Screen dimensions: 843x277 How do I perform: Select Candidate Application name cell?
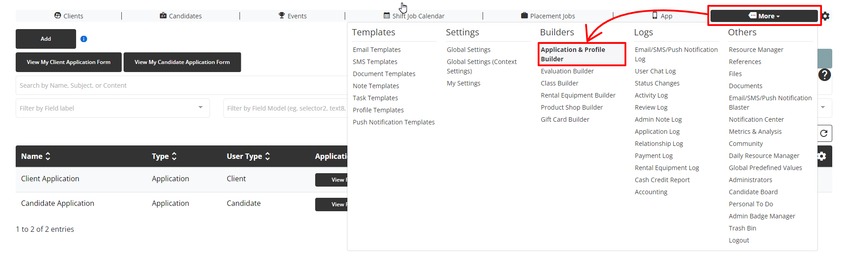[57, 203]
